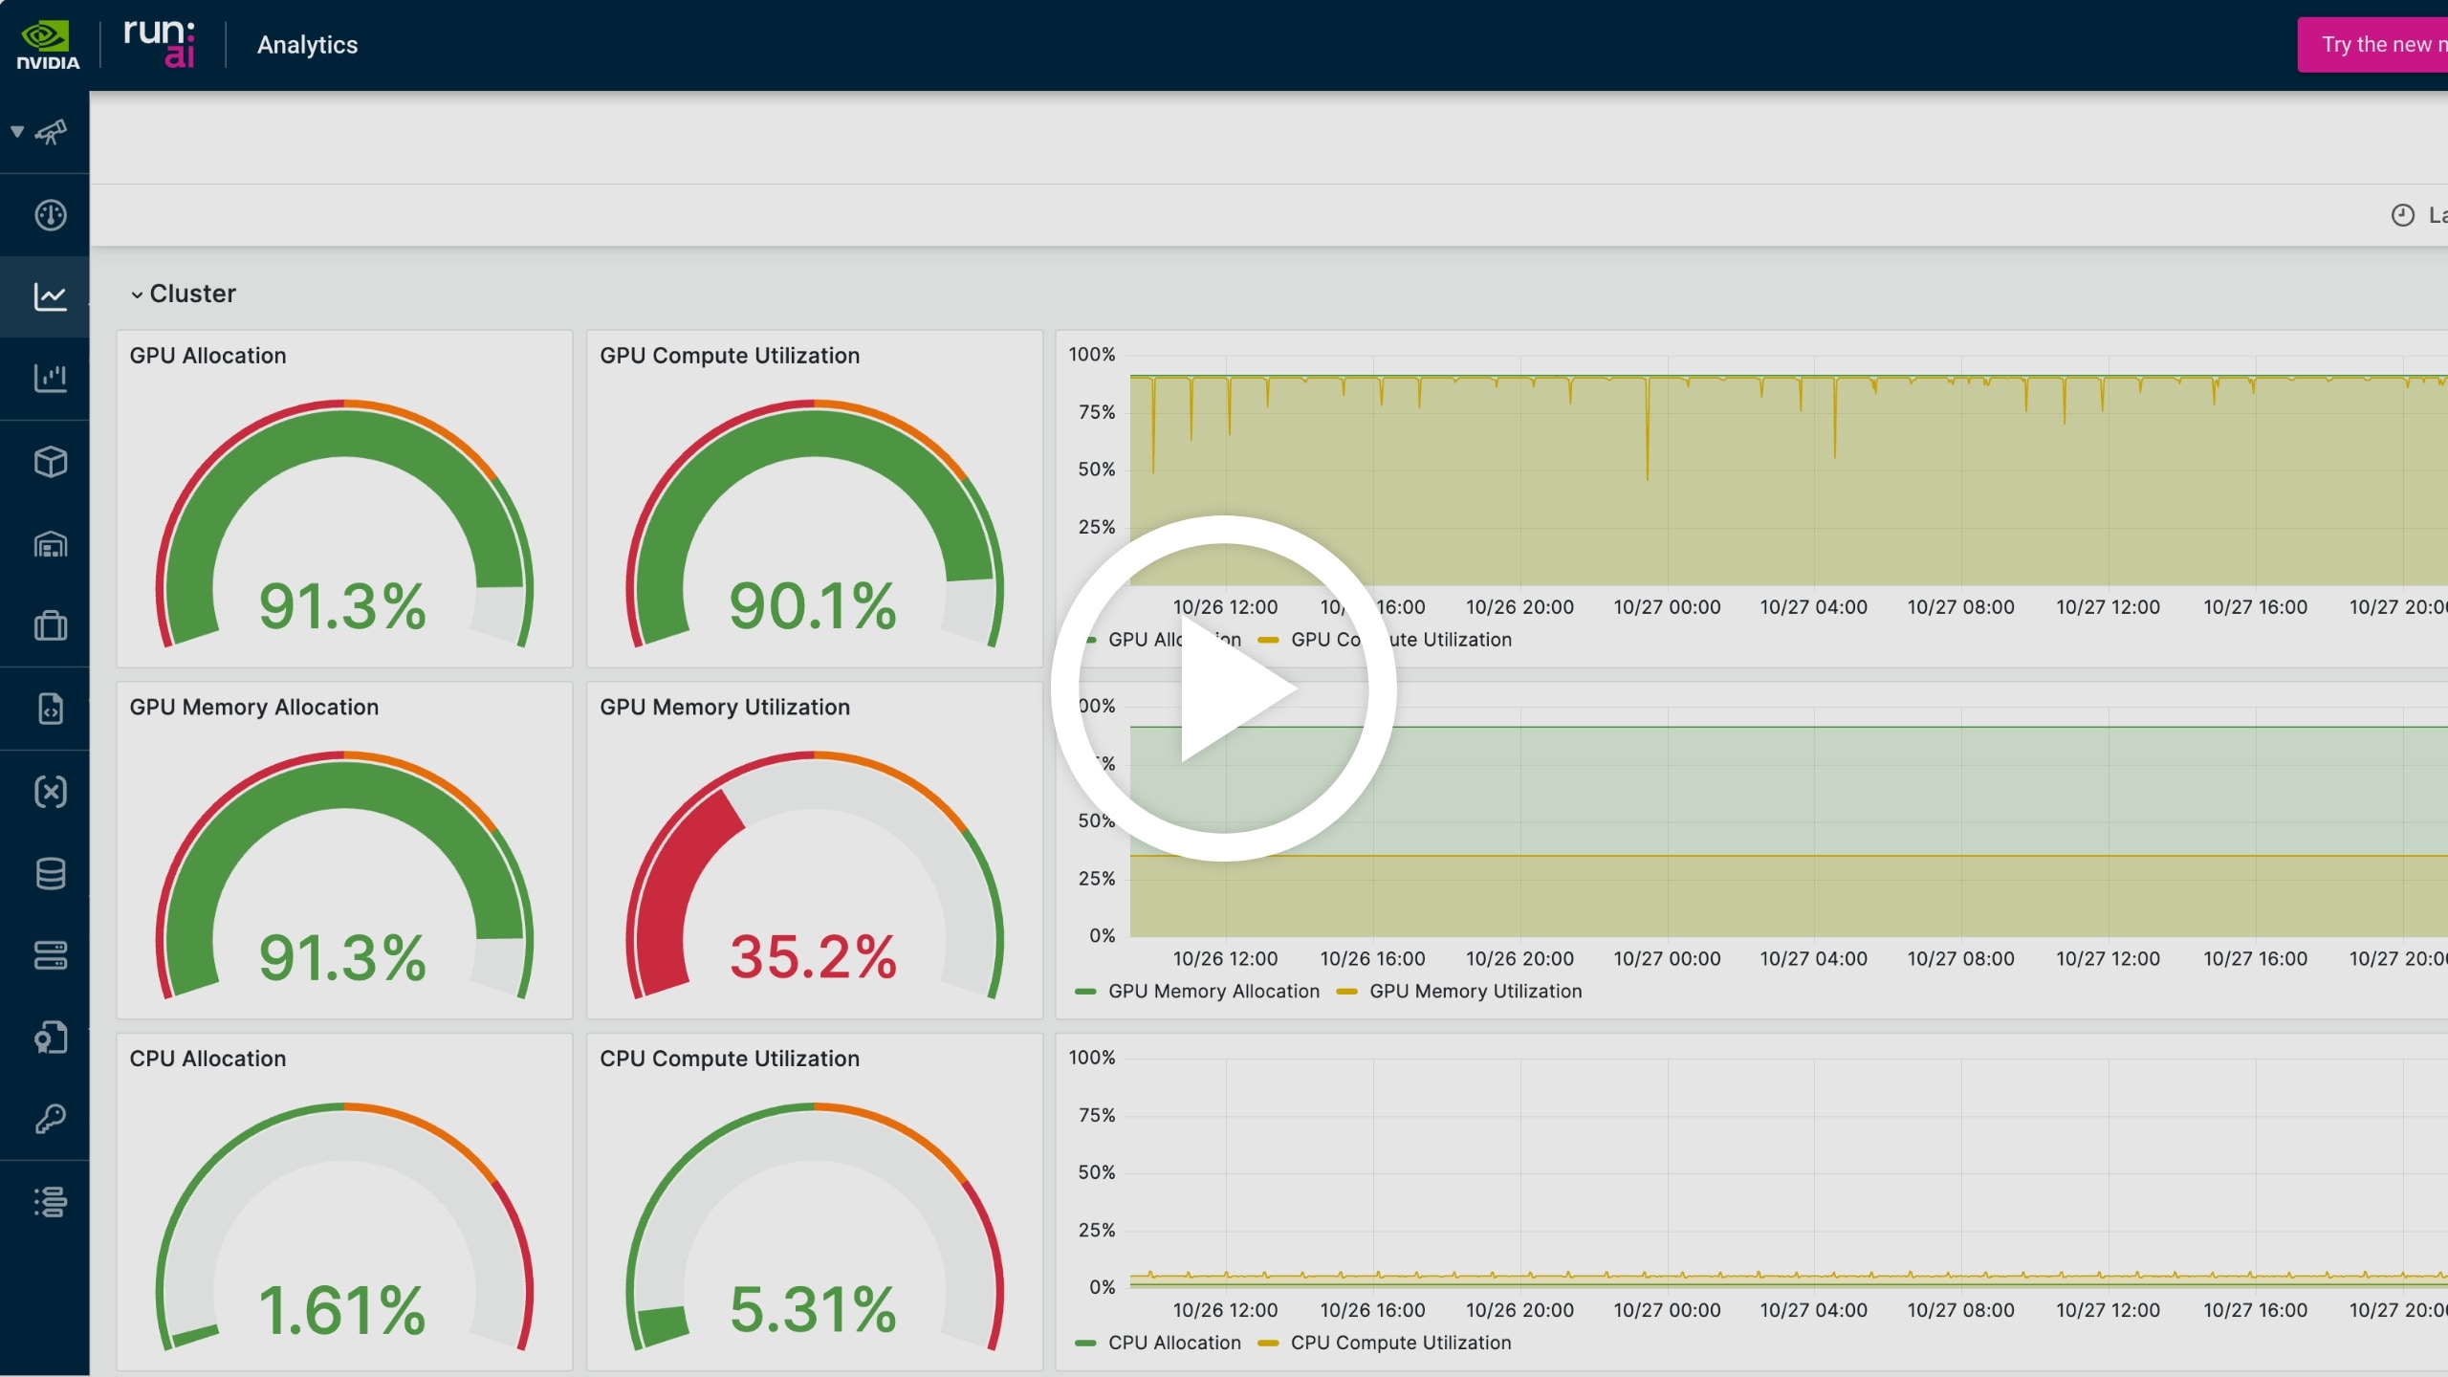Collapse the Cluster section chevron
This screenshot has height=1377, width=2448.
[137, 295]
